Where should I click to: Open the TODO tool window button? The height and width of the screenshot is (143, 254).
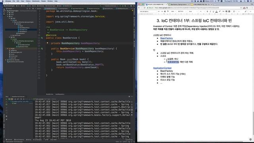click(x=54, y=139)
